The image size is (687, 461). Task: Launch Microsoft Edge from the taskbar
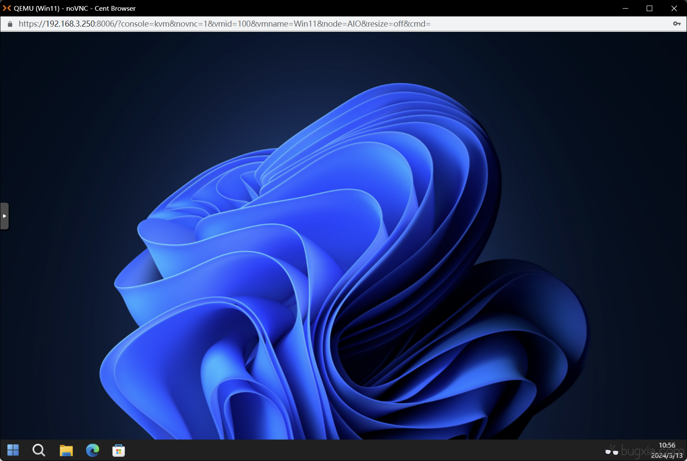tap(93, 450)
